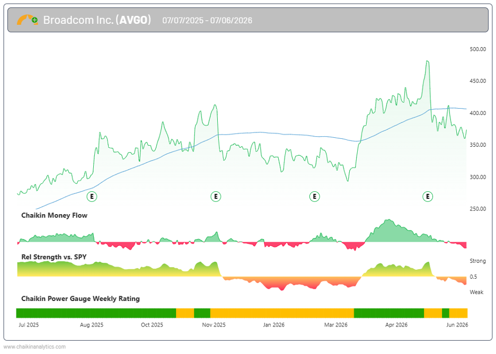Screen dimensions: 496x354
Task: Click the earnings marker near Aug 2025
Action: tap(92, 197)
